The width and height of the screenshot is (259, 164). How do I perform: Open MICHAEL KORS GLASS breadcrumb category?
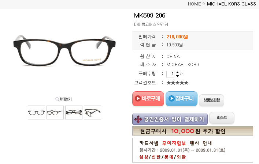(232, 4)
